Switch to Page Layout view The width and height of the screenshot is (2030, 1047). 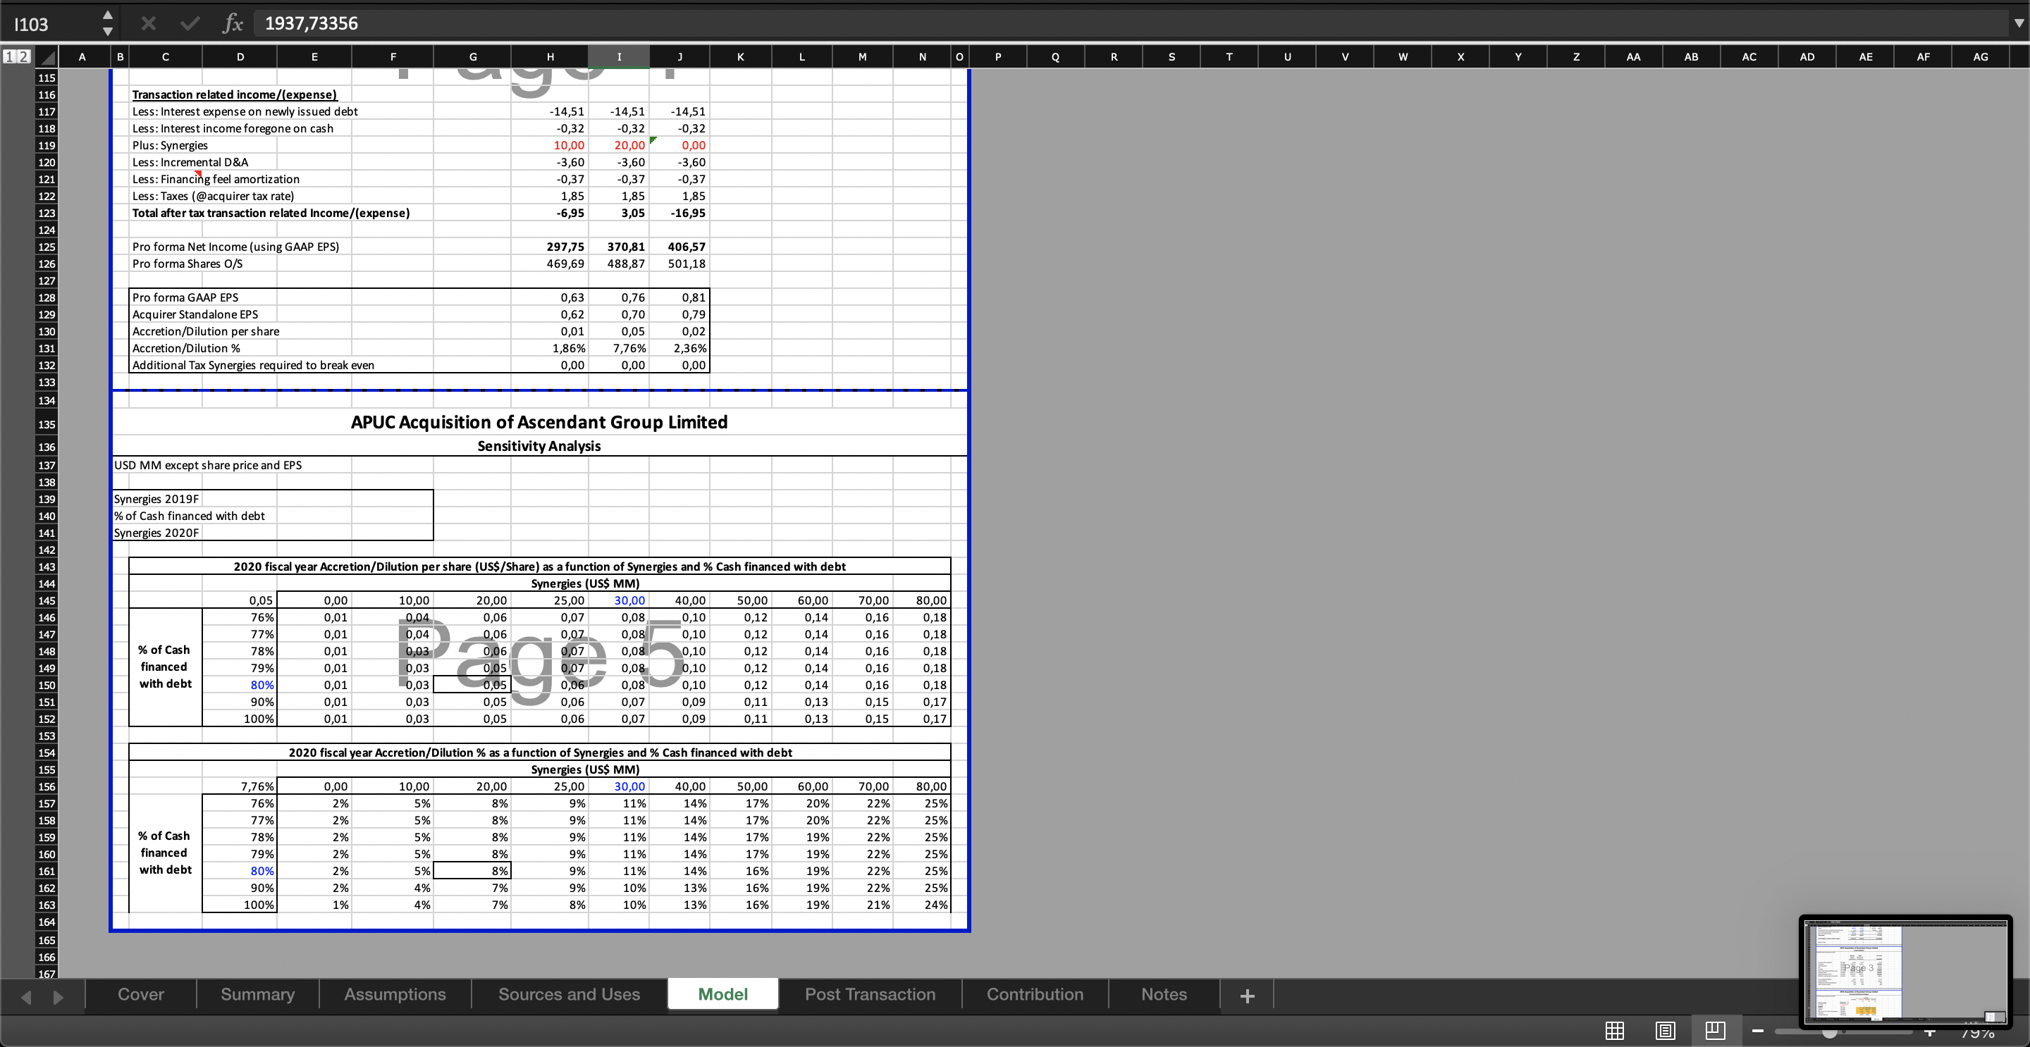point(1664,1031)
